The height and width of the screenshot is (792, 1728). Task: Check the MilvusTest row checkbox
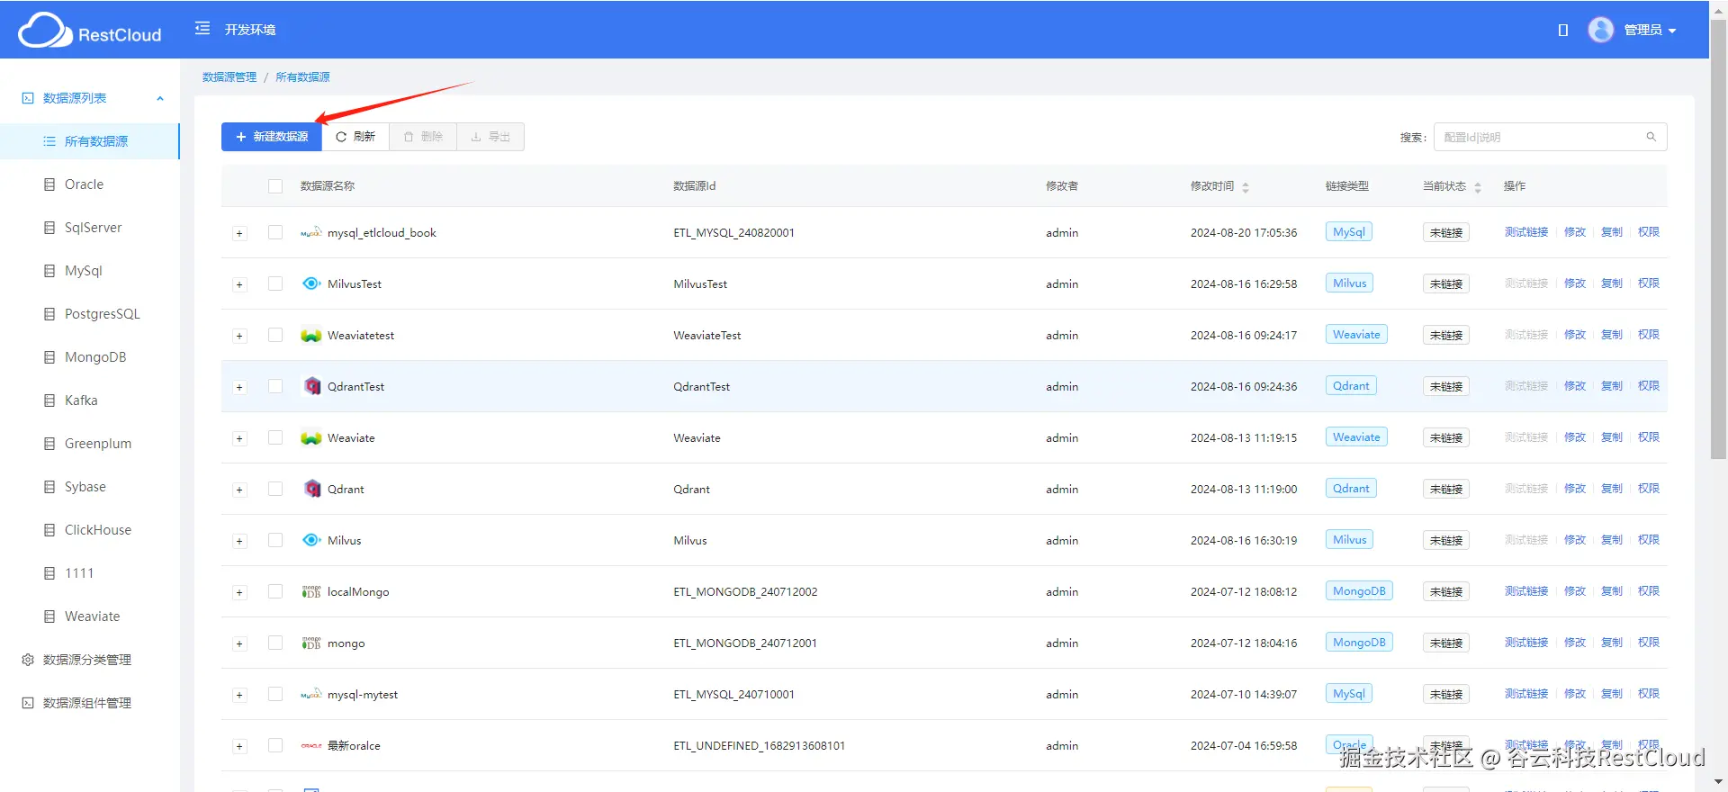point(275,283)
